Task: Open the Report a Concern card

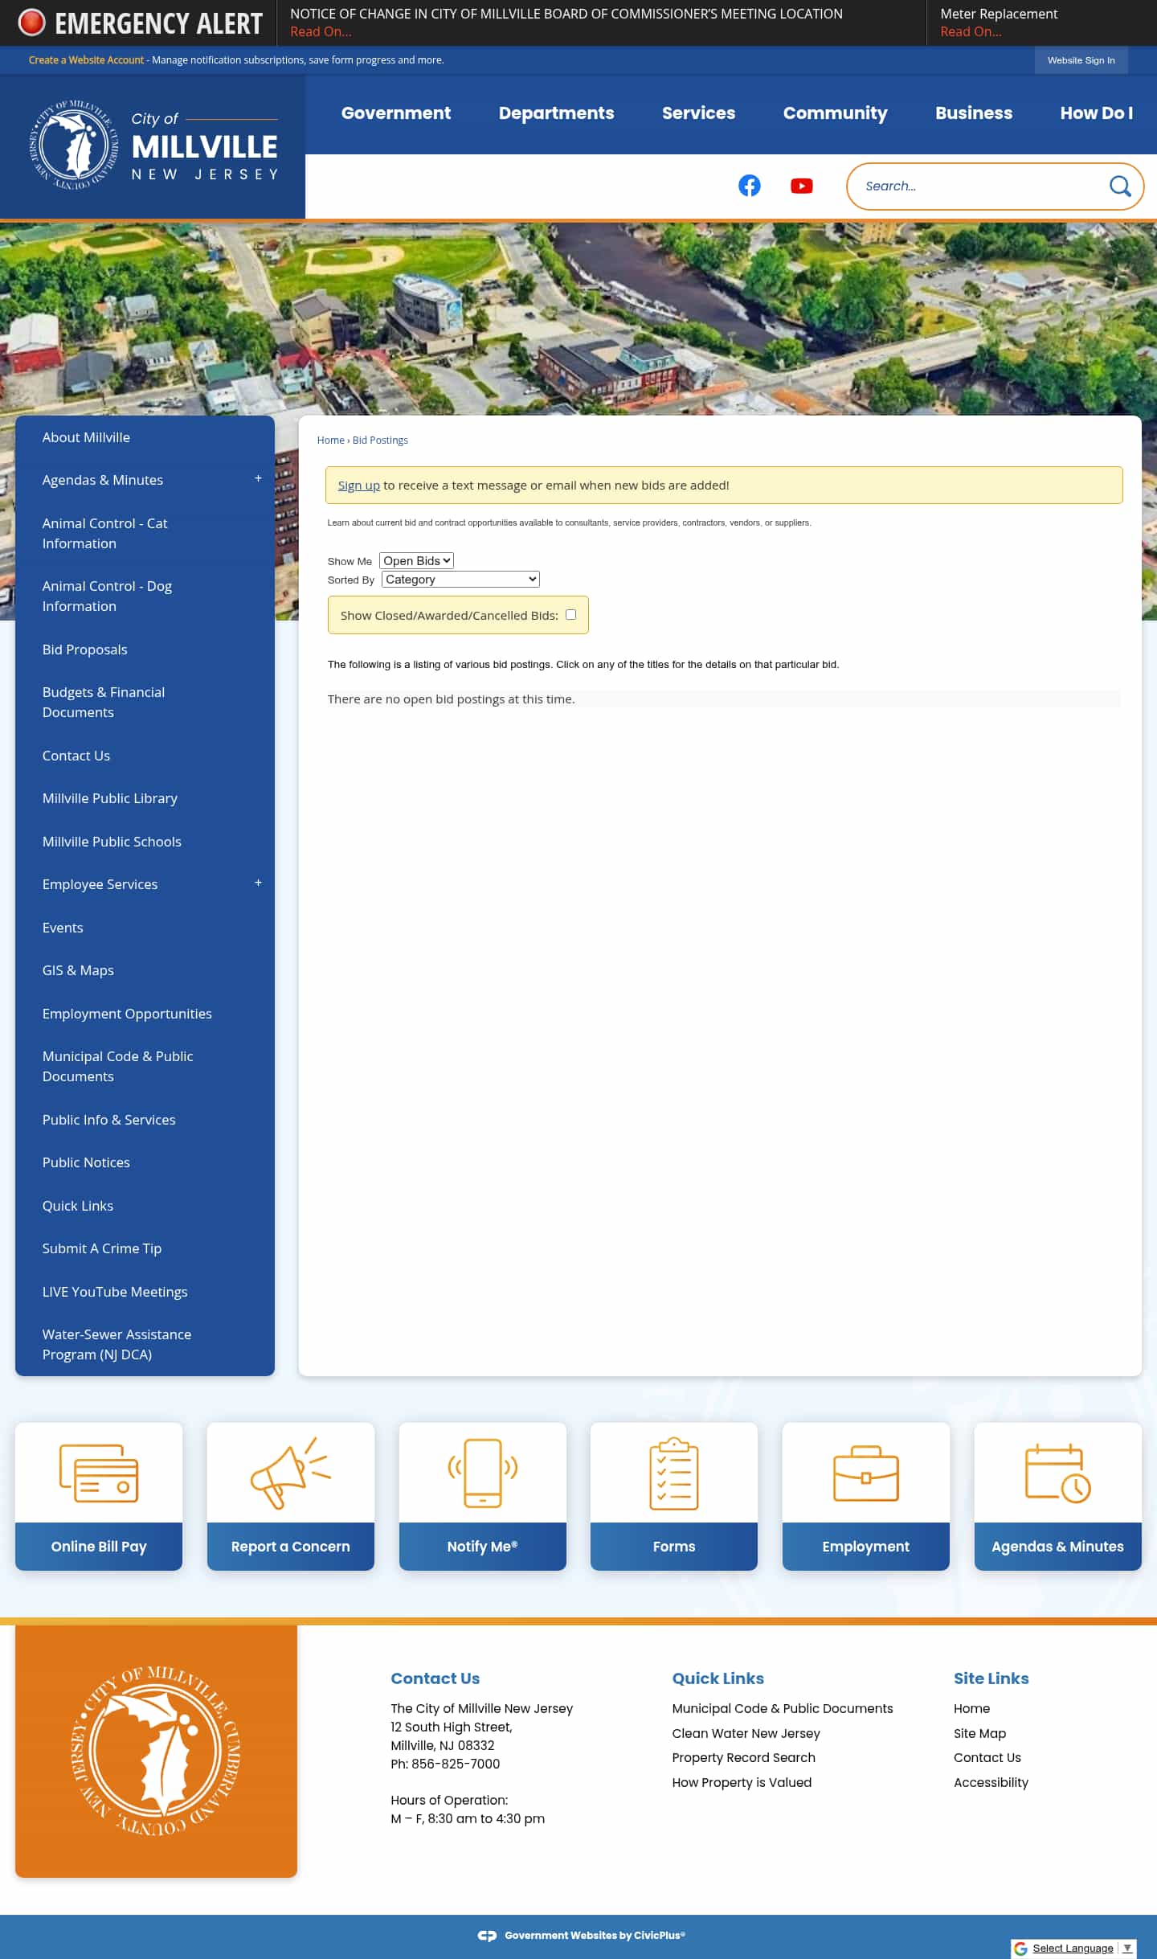Action: coord(290,1495)
